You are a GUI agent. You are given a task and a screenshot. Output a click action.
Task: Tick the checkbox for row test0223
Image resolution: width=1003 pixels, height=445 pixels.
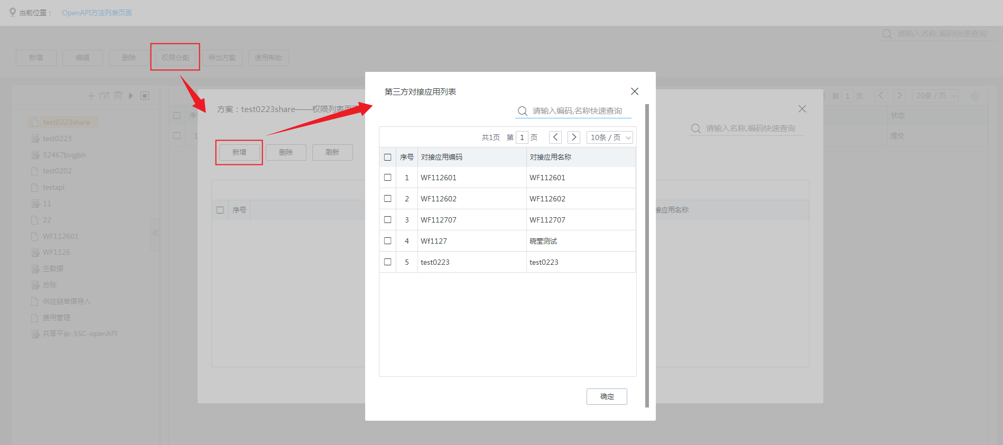(x=387, y=262)
